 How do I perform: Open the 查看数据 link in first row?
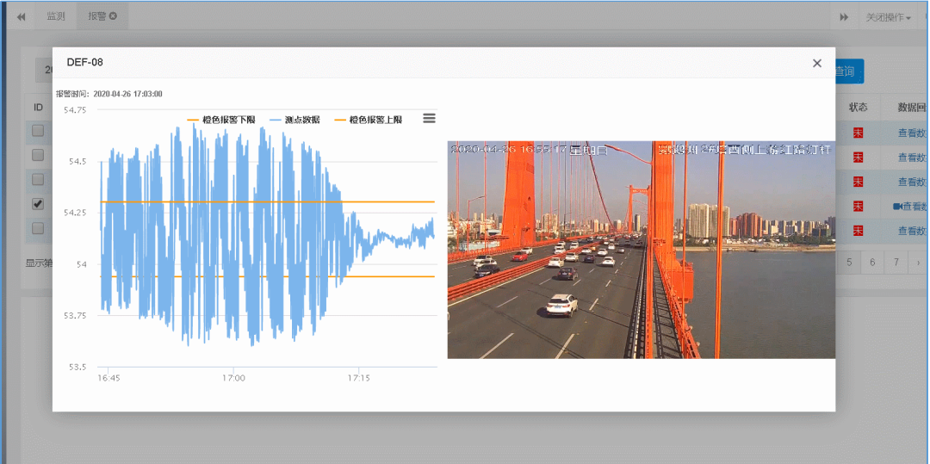coord(913,133)
